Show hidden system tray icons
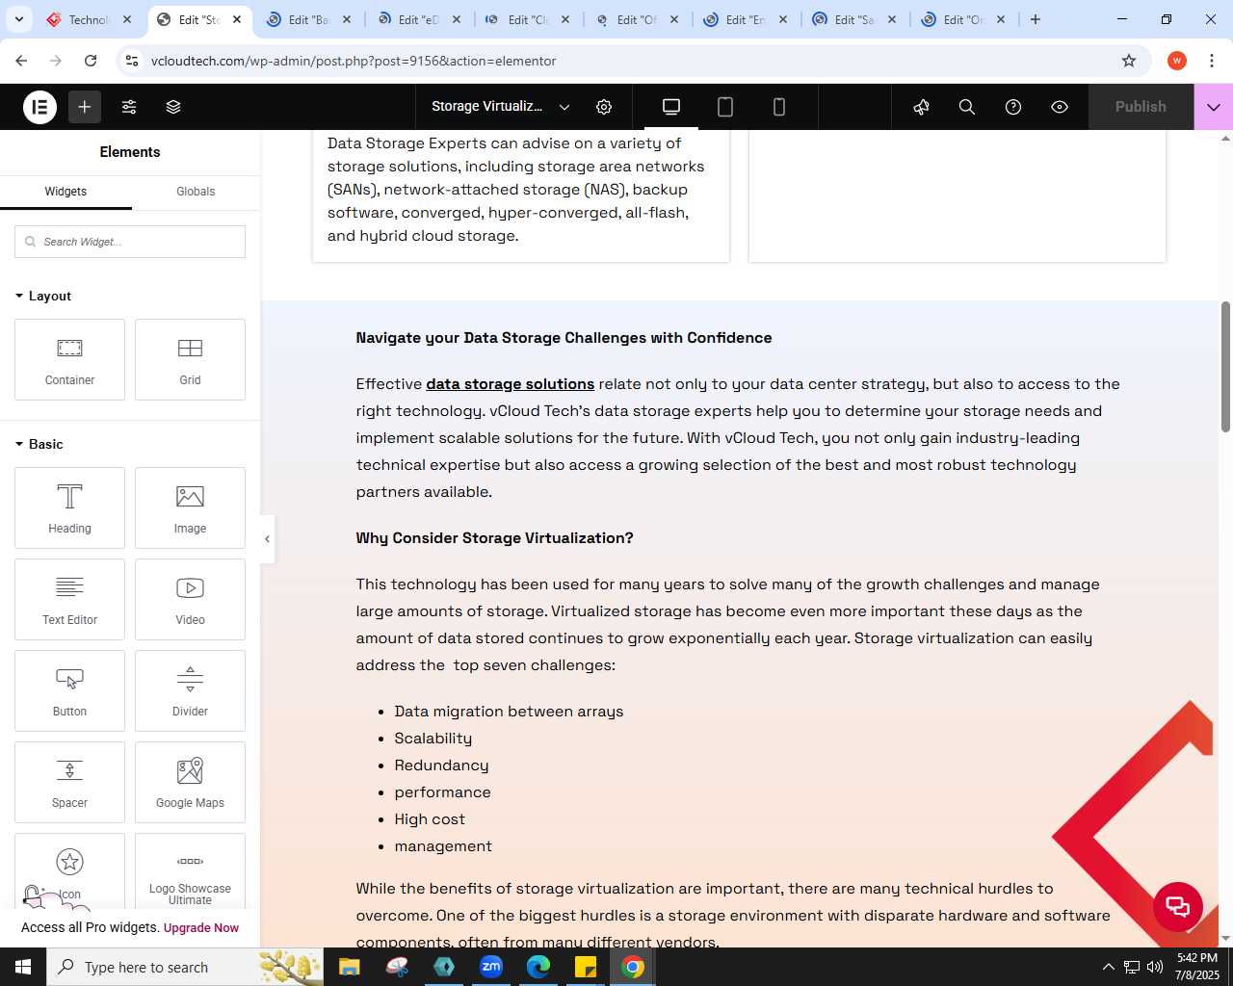Viewport: 1233px width, 986px height. pos(1108,967)
